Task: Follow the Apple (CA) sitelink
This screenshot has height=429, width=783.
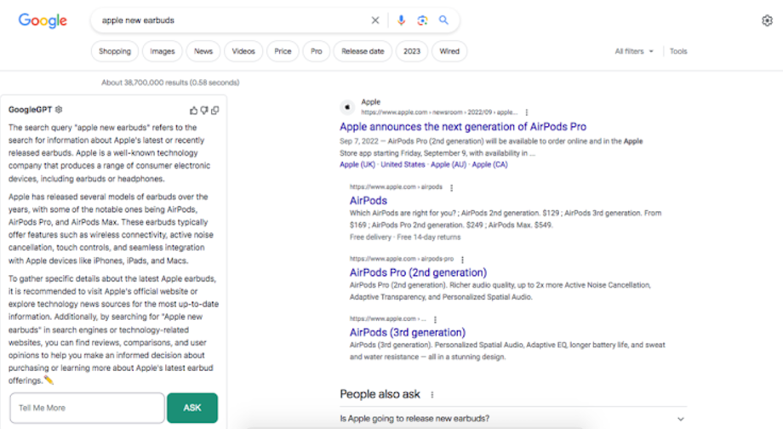Action: coord(490,165)
